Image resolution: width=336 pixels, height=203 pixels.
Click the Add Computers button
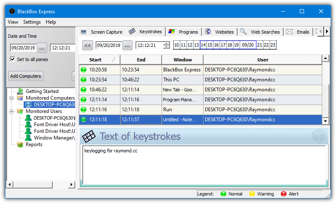click(26, 76)
